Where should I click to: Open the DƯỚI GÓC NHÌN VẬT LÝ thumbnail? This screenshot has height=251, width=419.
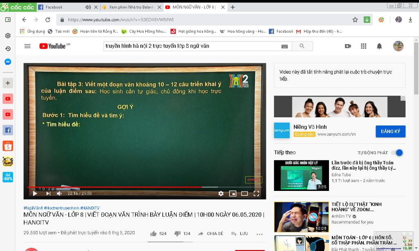[302, 175]
